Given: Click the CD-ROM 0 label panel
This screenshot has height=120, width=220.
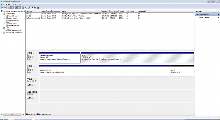Looking at the screenshot, I should [x=32, y=96].
